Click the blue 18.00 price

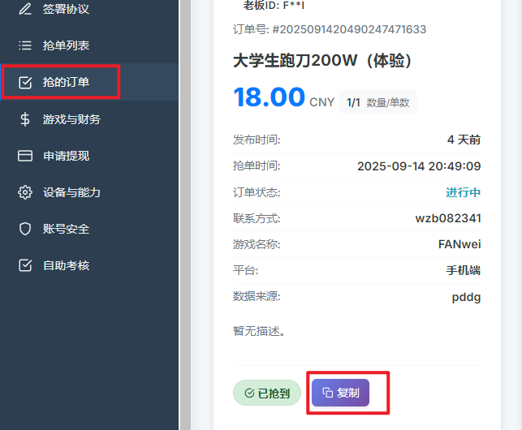point(269,98)
